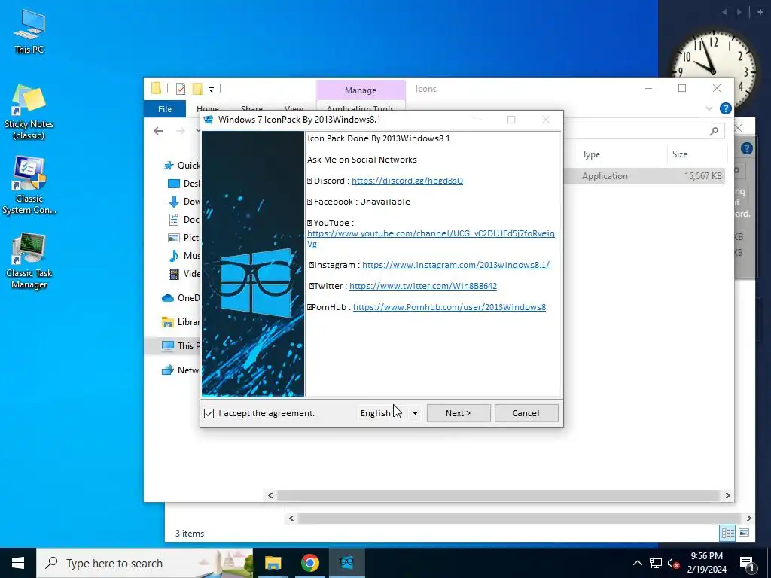This screenshot has width=771, height=578.
Task: Click the Explorer search magnifier icon
Action: click(x=714, y=131)
